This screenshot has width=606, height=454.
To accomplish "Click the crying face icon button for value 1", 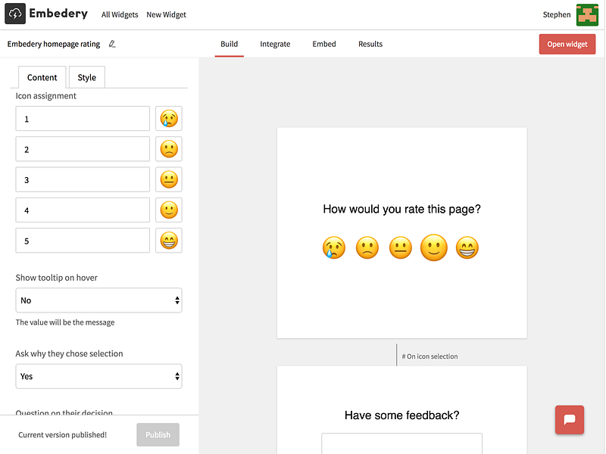I will pos(169,119).
